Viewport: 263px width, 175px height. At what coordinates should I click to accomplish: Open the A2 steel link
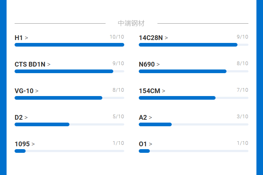[x=145, y=118]
